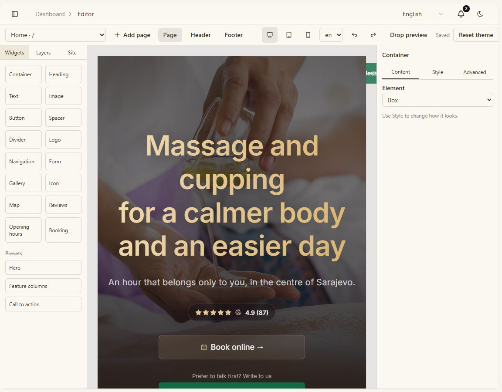Viewport: 502px width, 392px height.
Task: Select the Button widget
Action: coord(24,118)
